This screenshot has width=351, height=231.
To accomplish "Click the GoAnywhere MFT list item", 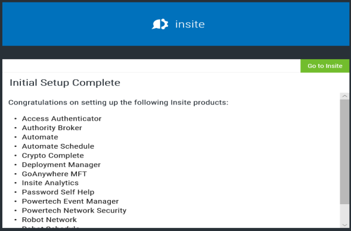I will click(x=54, y=174).
